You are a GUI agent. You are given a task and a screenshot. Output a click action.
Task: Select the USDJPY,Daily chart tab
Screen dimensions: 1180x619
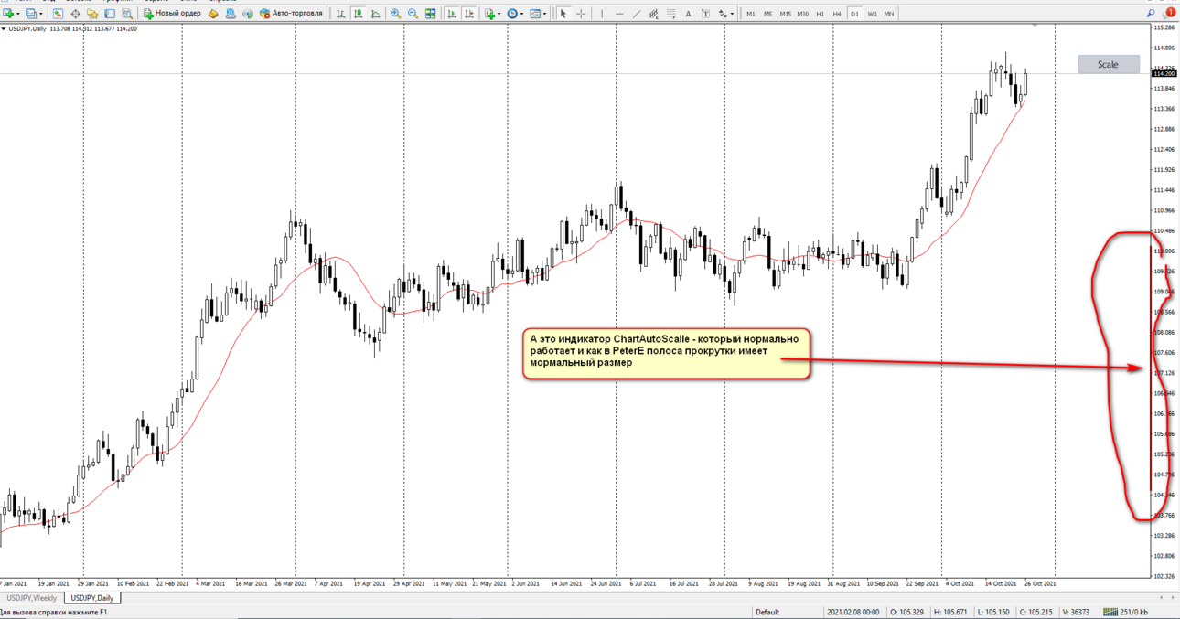pyautogui.click(x=92, y=597)
